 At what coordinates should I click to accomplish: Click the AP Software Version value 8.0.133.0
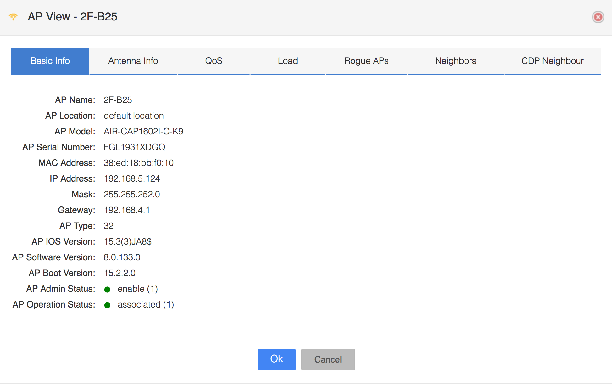122,257
